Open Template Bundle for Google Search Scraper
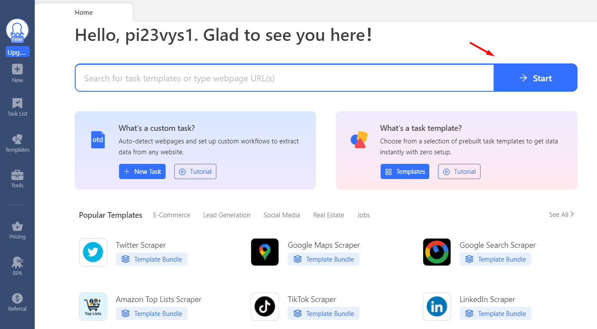Image resolution: width=597 pixels, height=329 pixels. pyautogui.click(x=495, y=259)
